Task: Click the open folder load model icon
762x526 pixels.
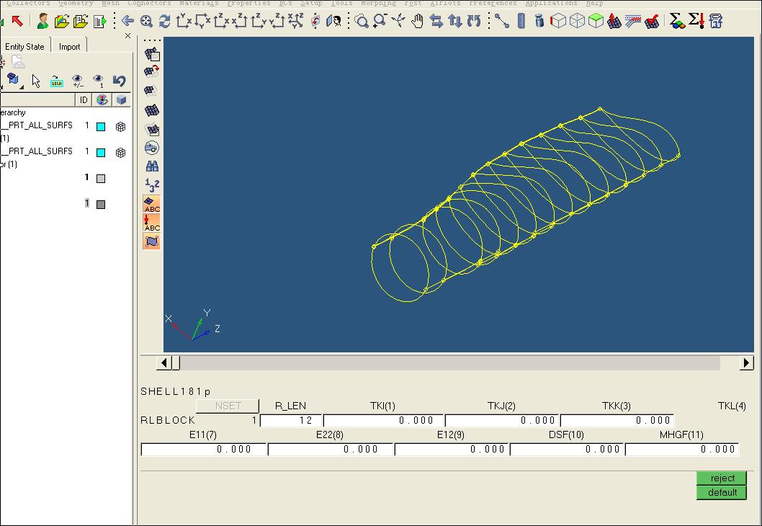Action: coord(62,21)
